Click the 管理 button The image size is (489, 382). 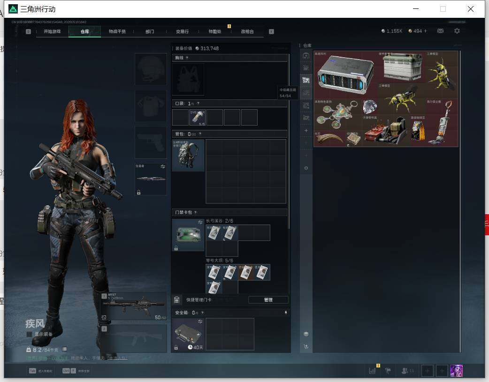click(x=268, y=300)
